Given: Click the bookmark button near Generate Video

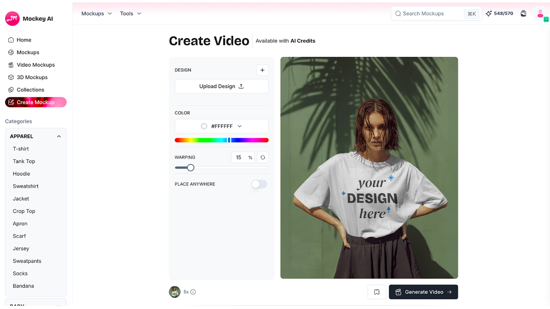Looking at the screenshot, I should coord(377,292).
